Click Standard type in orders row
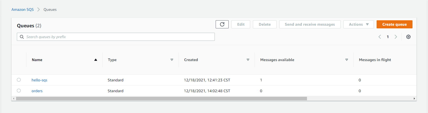 point(116,91)
